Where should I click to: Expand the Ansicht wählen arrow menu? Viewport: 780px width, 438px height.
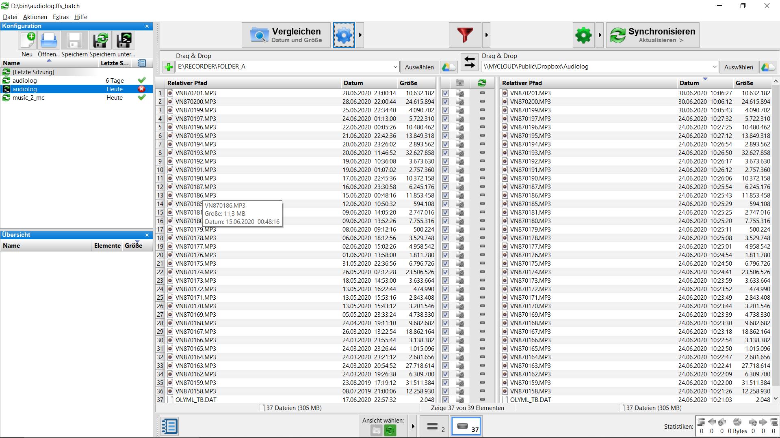tap(413, 426)
